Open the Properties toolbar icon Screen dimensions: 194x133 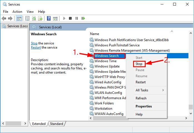pos(27,18)
